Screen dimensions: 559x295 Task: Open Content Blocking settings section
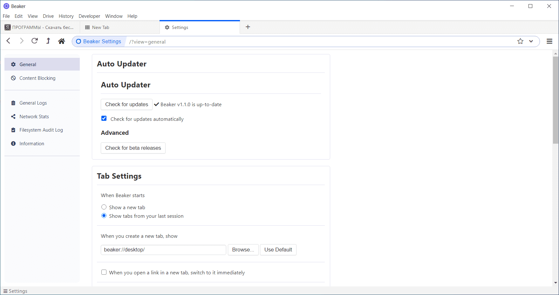(42, 78)
